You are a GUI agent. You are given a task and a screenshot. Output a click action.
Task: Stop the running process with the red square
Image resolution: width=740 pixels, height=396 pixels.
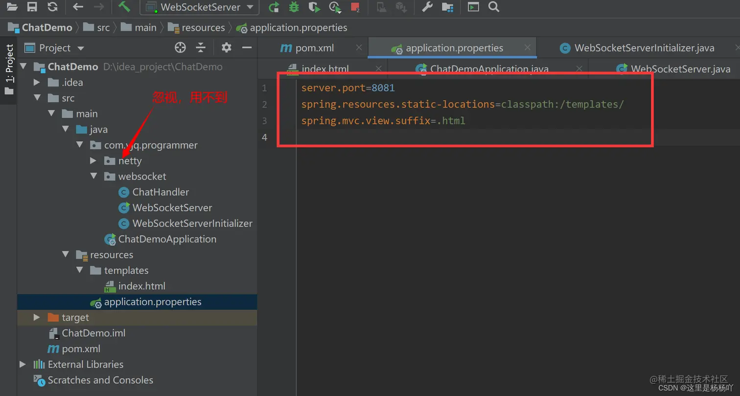[x=355, y=7]
